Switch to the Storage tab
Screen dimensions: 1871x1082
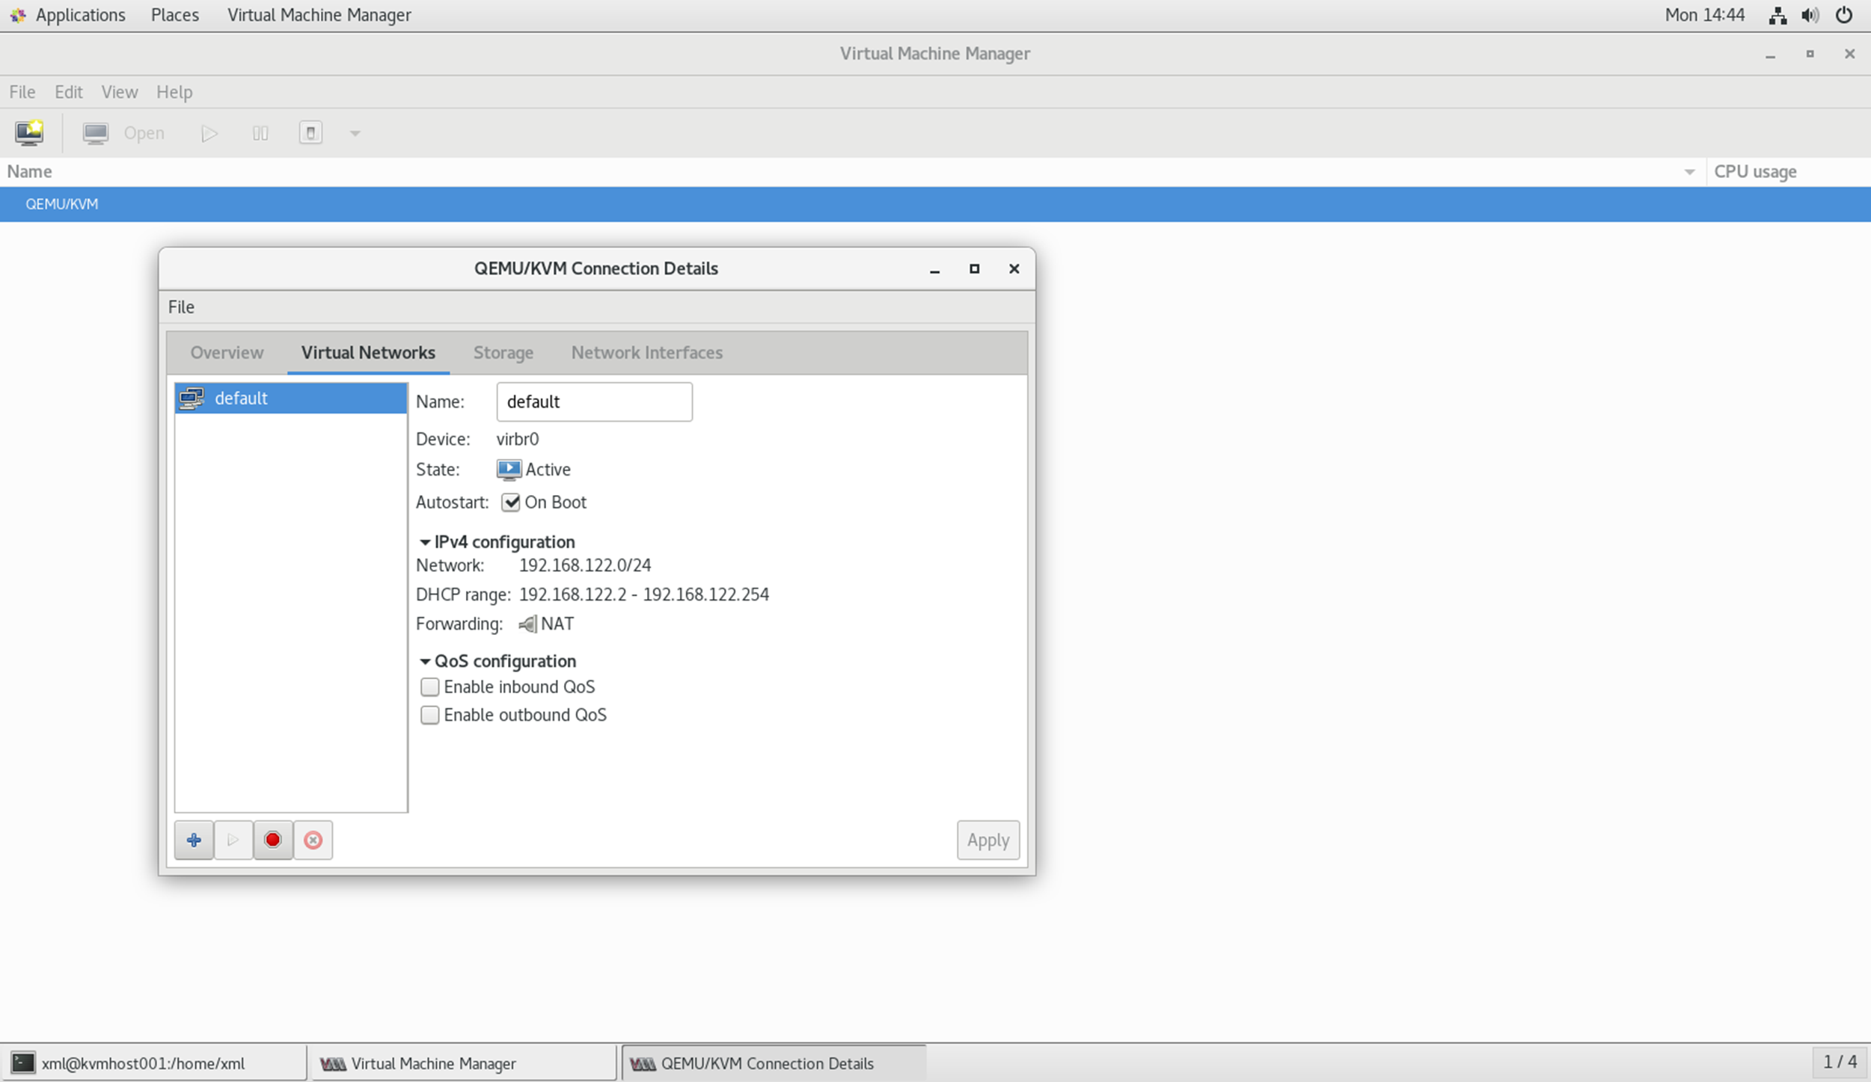tap(503, 352)
